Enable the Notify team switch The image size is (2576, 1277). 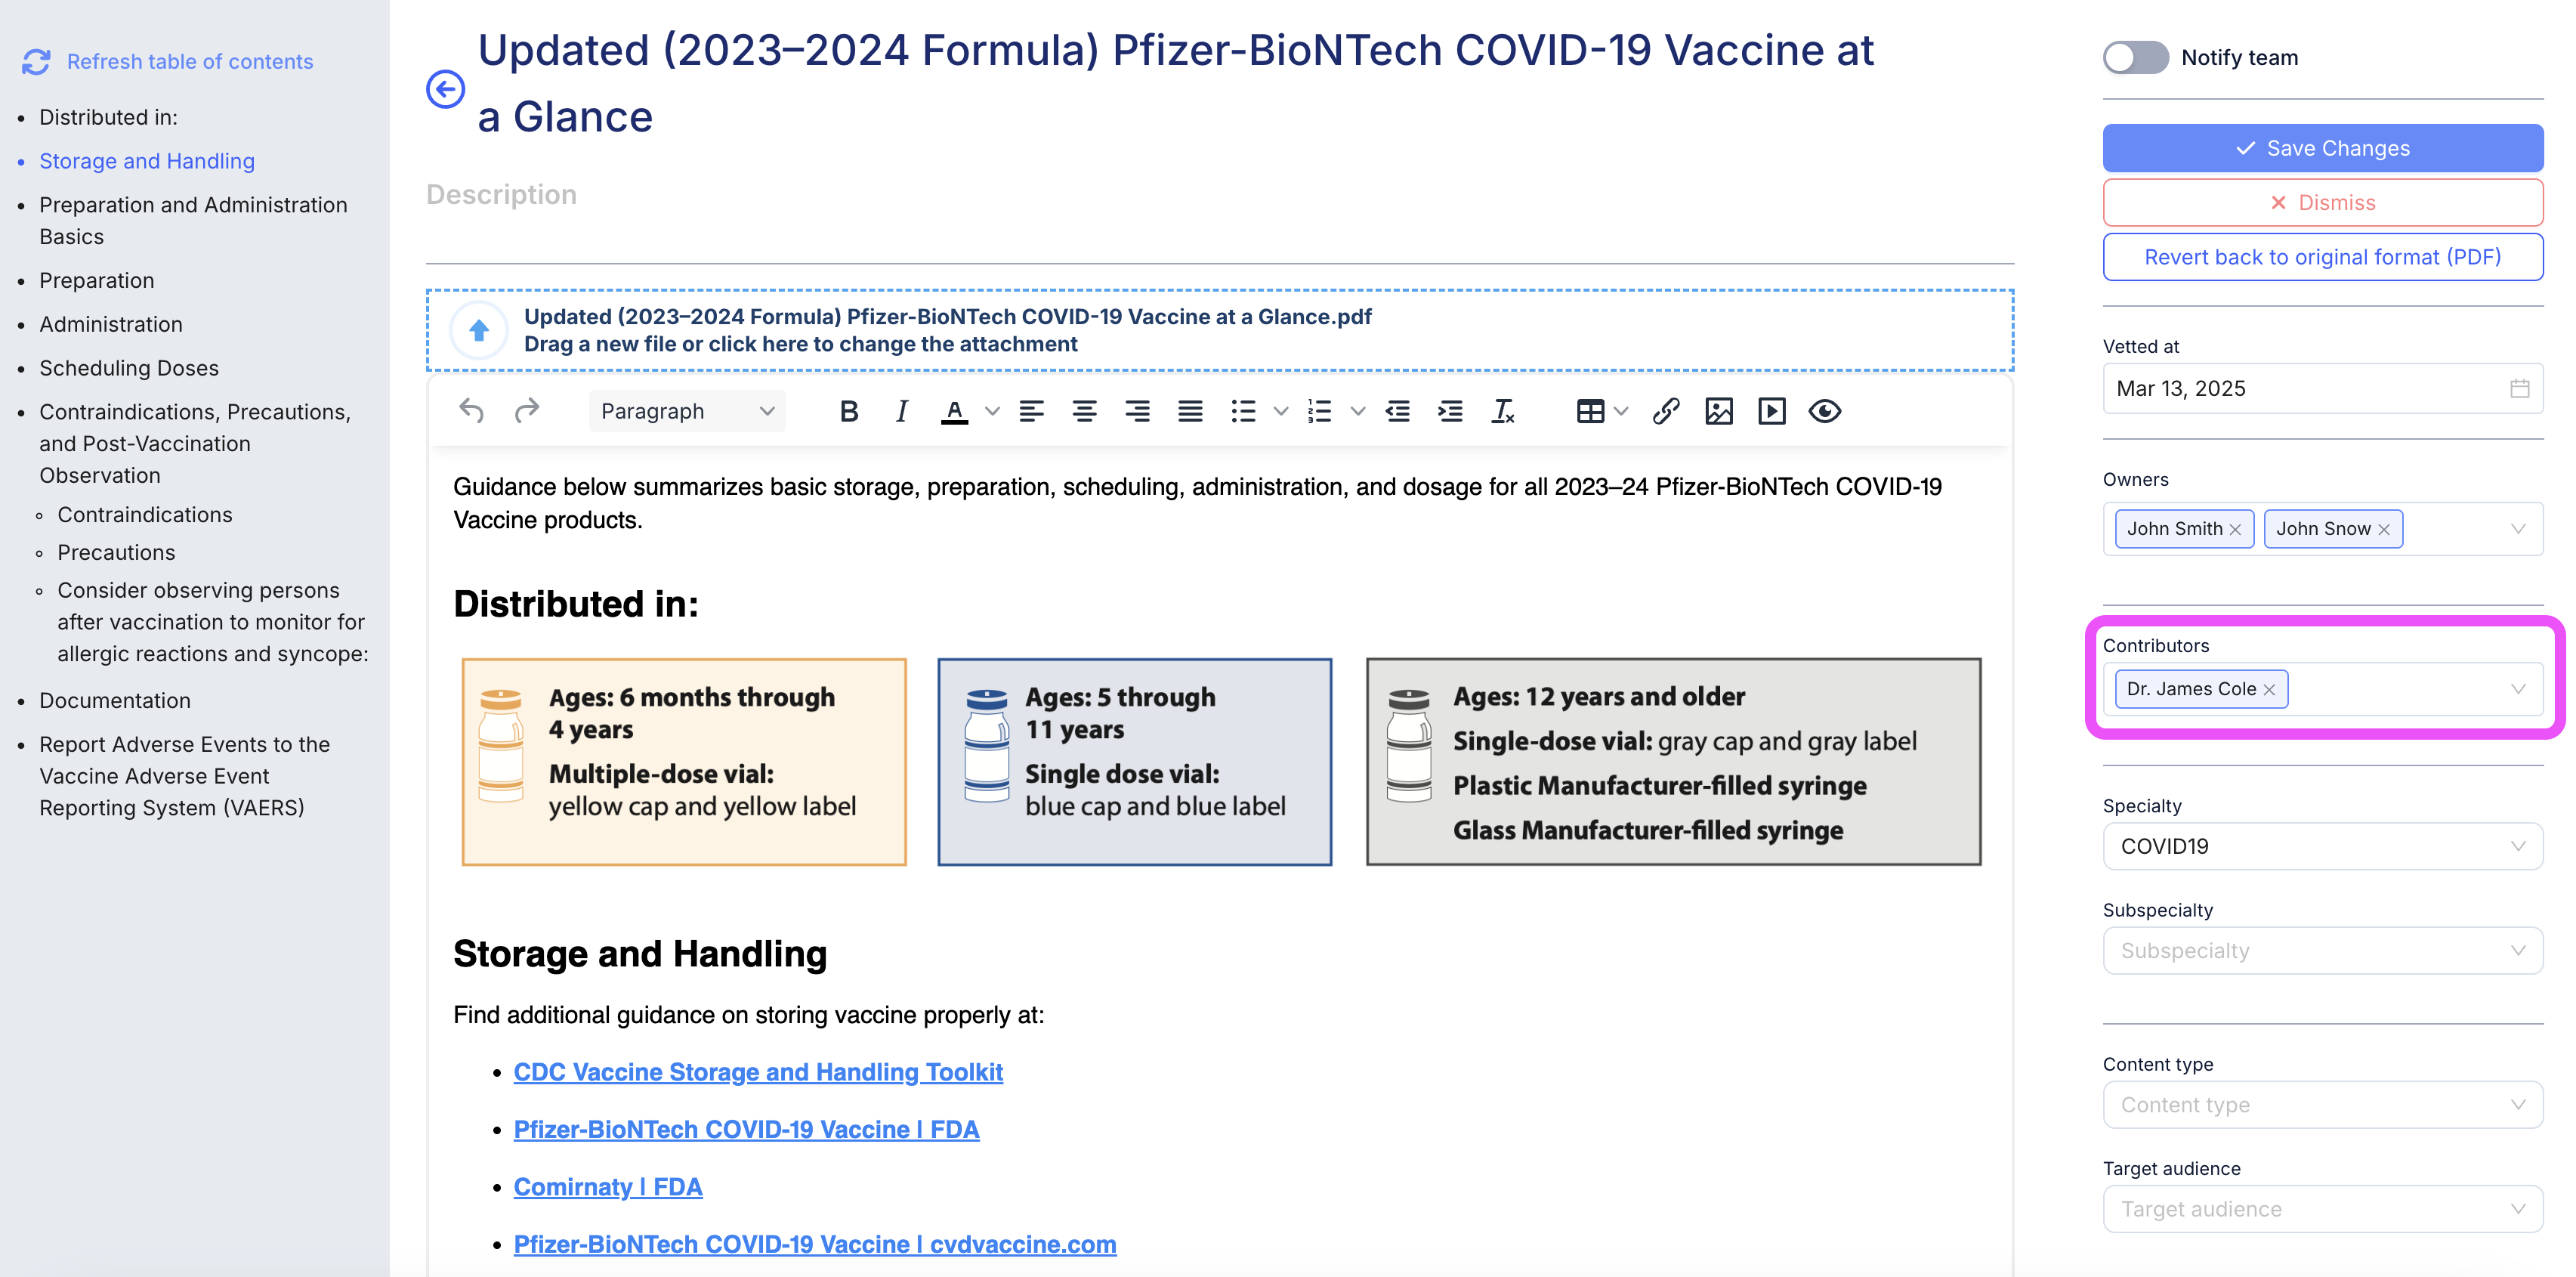point(2135,57)
